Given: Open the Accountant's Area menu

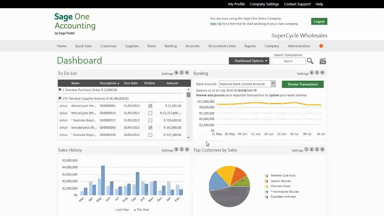Looking at the screenshot, I should point(222,46).
